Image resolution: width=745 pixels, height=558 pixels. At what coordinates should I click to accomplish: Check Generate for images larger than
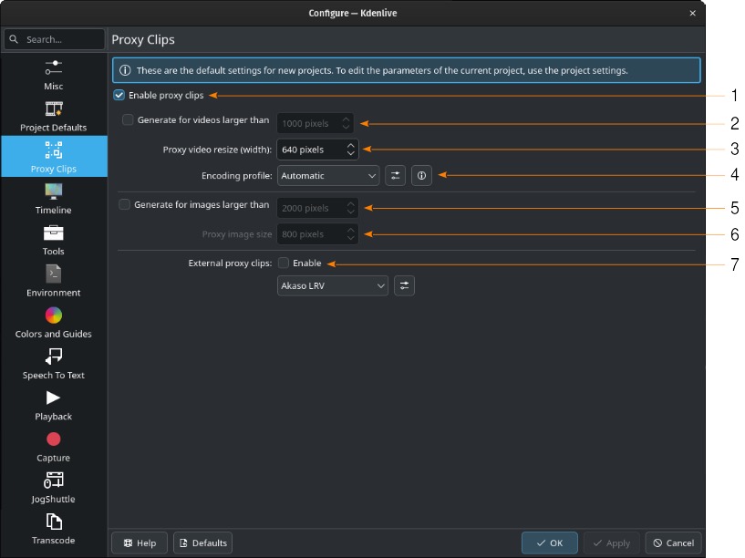pyautogui.click(x=124, y=204)
